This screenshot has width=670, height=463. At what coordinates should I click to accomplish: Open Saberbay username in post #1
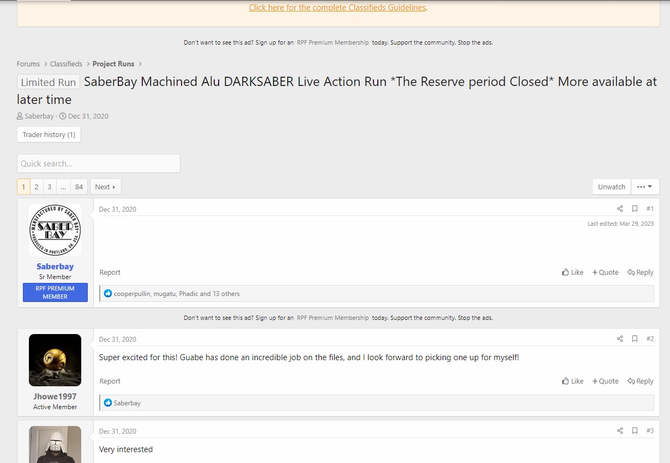pyautogui.click(x=55, y=267)
